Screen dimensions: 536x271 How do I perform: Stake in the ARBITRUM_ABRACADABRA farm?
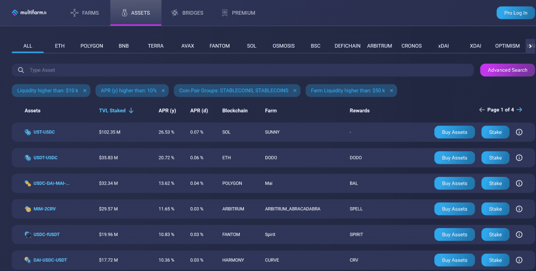point(495,209)
